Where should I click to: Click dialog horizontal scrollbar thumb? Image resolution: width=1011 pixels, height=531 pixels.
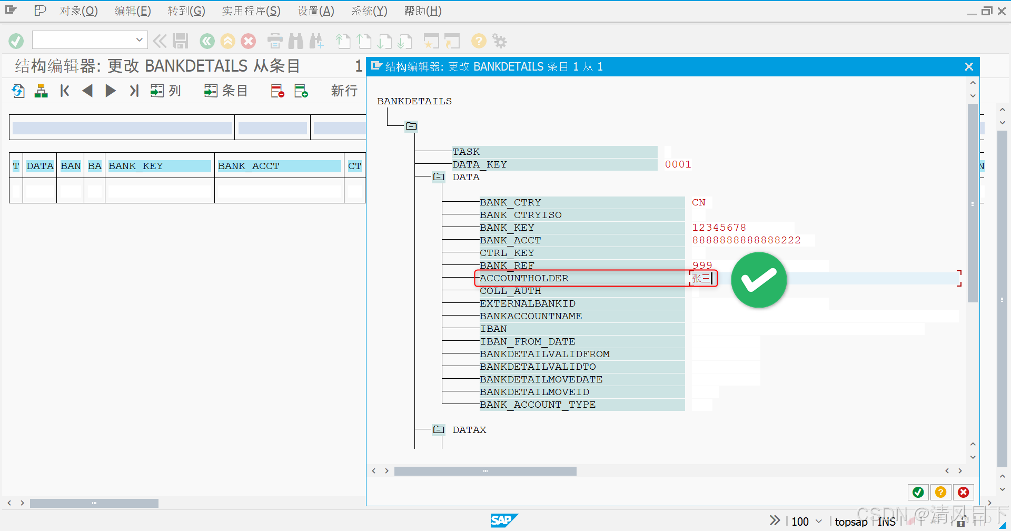485,471
